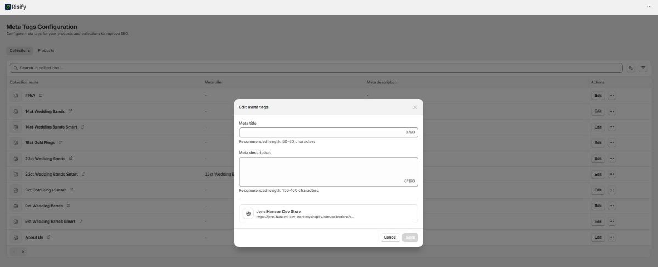Click Edit for the #N/A collection
The image size is (658, 267).
tap(598, 95)
